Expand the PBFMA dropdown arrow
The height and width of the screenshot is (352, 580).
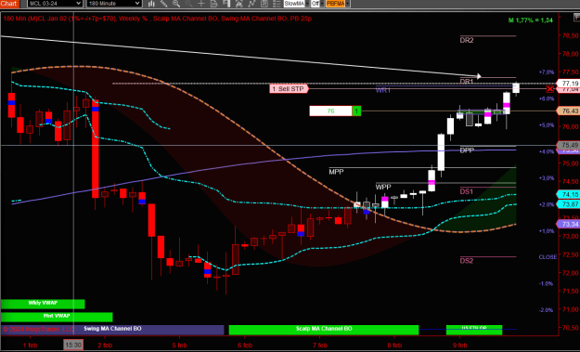[x=348, y=4]
